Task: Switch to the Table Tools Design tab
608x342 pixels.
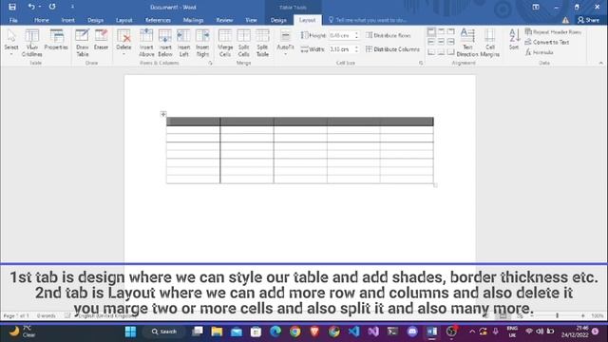Action: click(278, 20)
